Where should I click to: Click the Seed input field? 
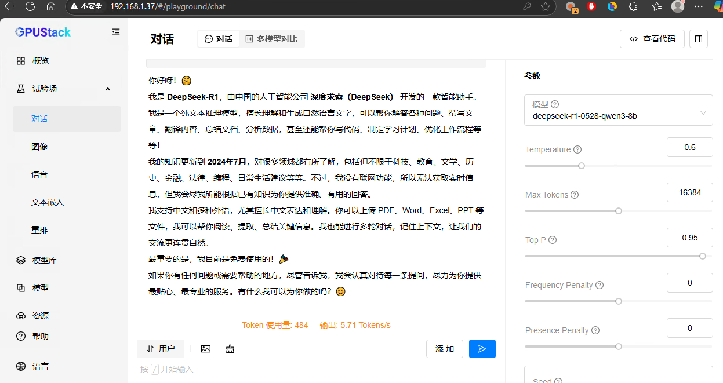(x=618, y=374)
